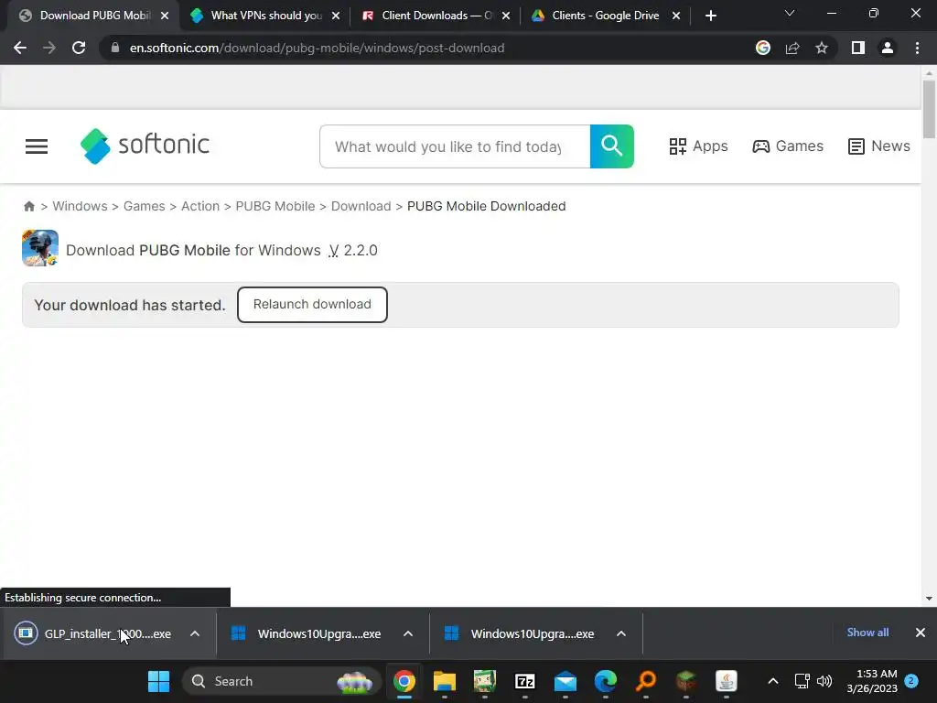Screen dimensions: 937x703
Task: Open Chrome's three-dot menu
Action: coord(917,48)
